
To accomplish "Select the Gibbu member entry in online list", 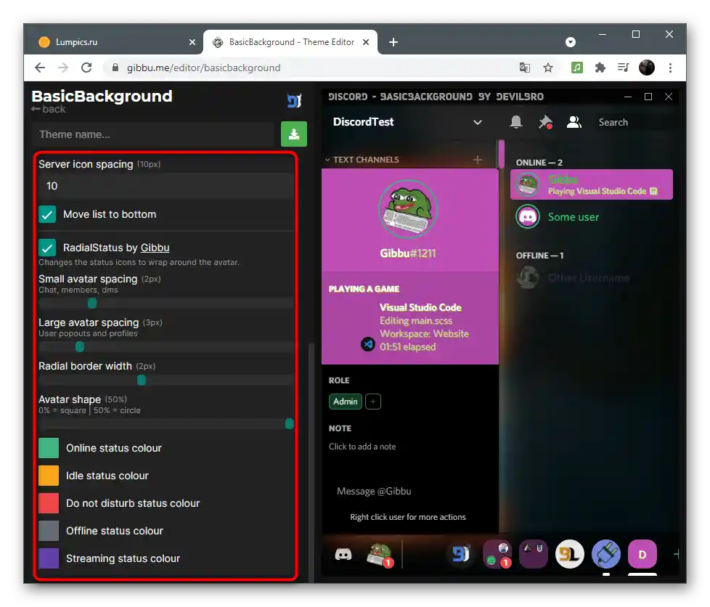I will coord(592,184).
